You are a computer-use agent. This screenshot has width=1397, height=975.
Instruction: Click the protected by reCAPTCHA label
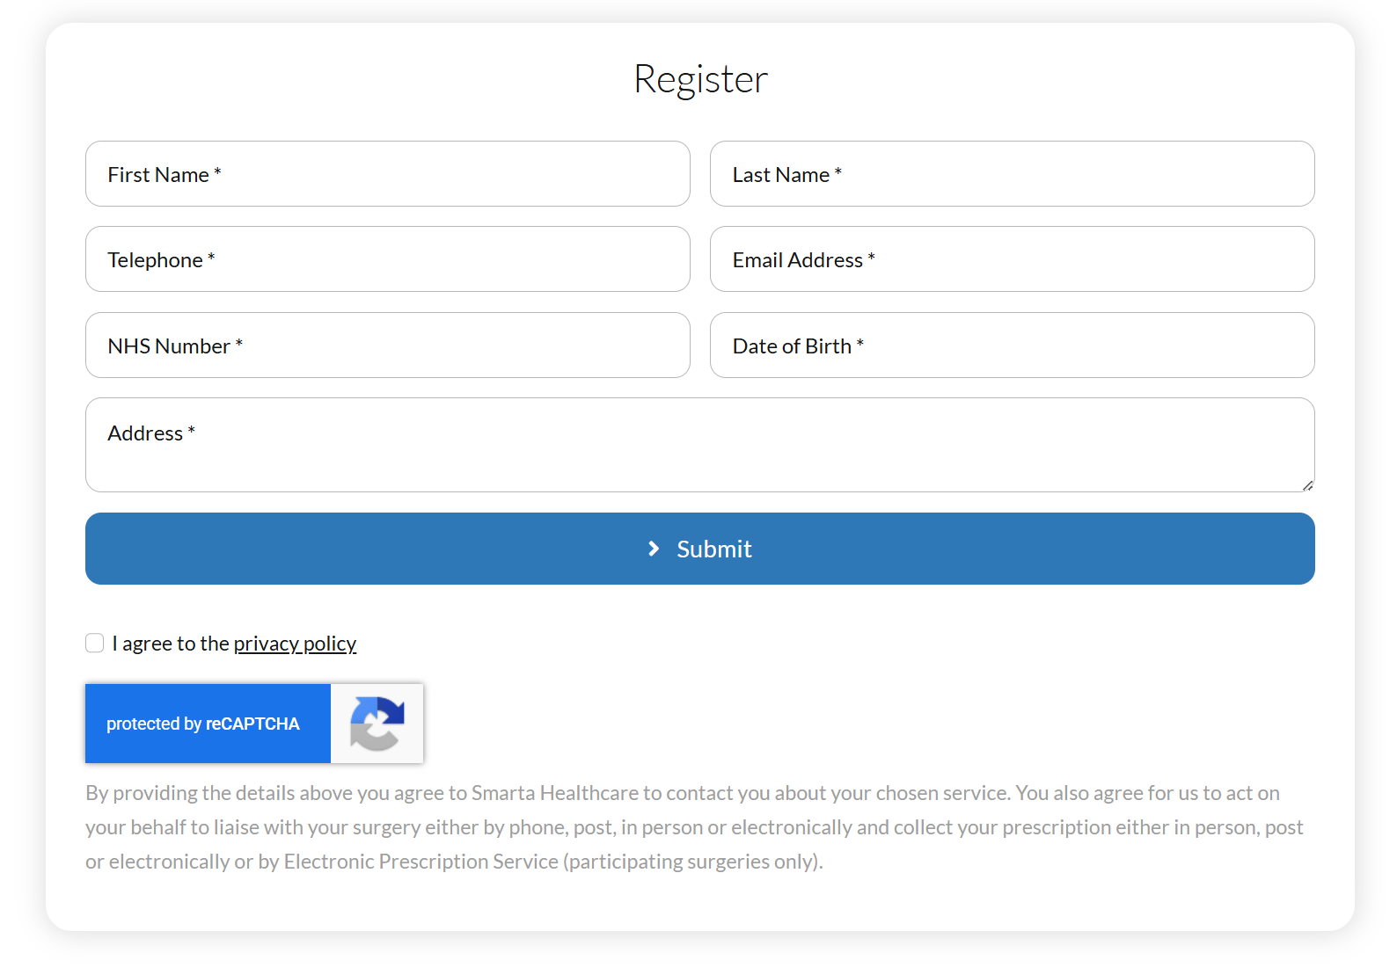click(x=203, y=724)
